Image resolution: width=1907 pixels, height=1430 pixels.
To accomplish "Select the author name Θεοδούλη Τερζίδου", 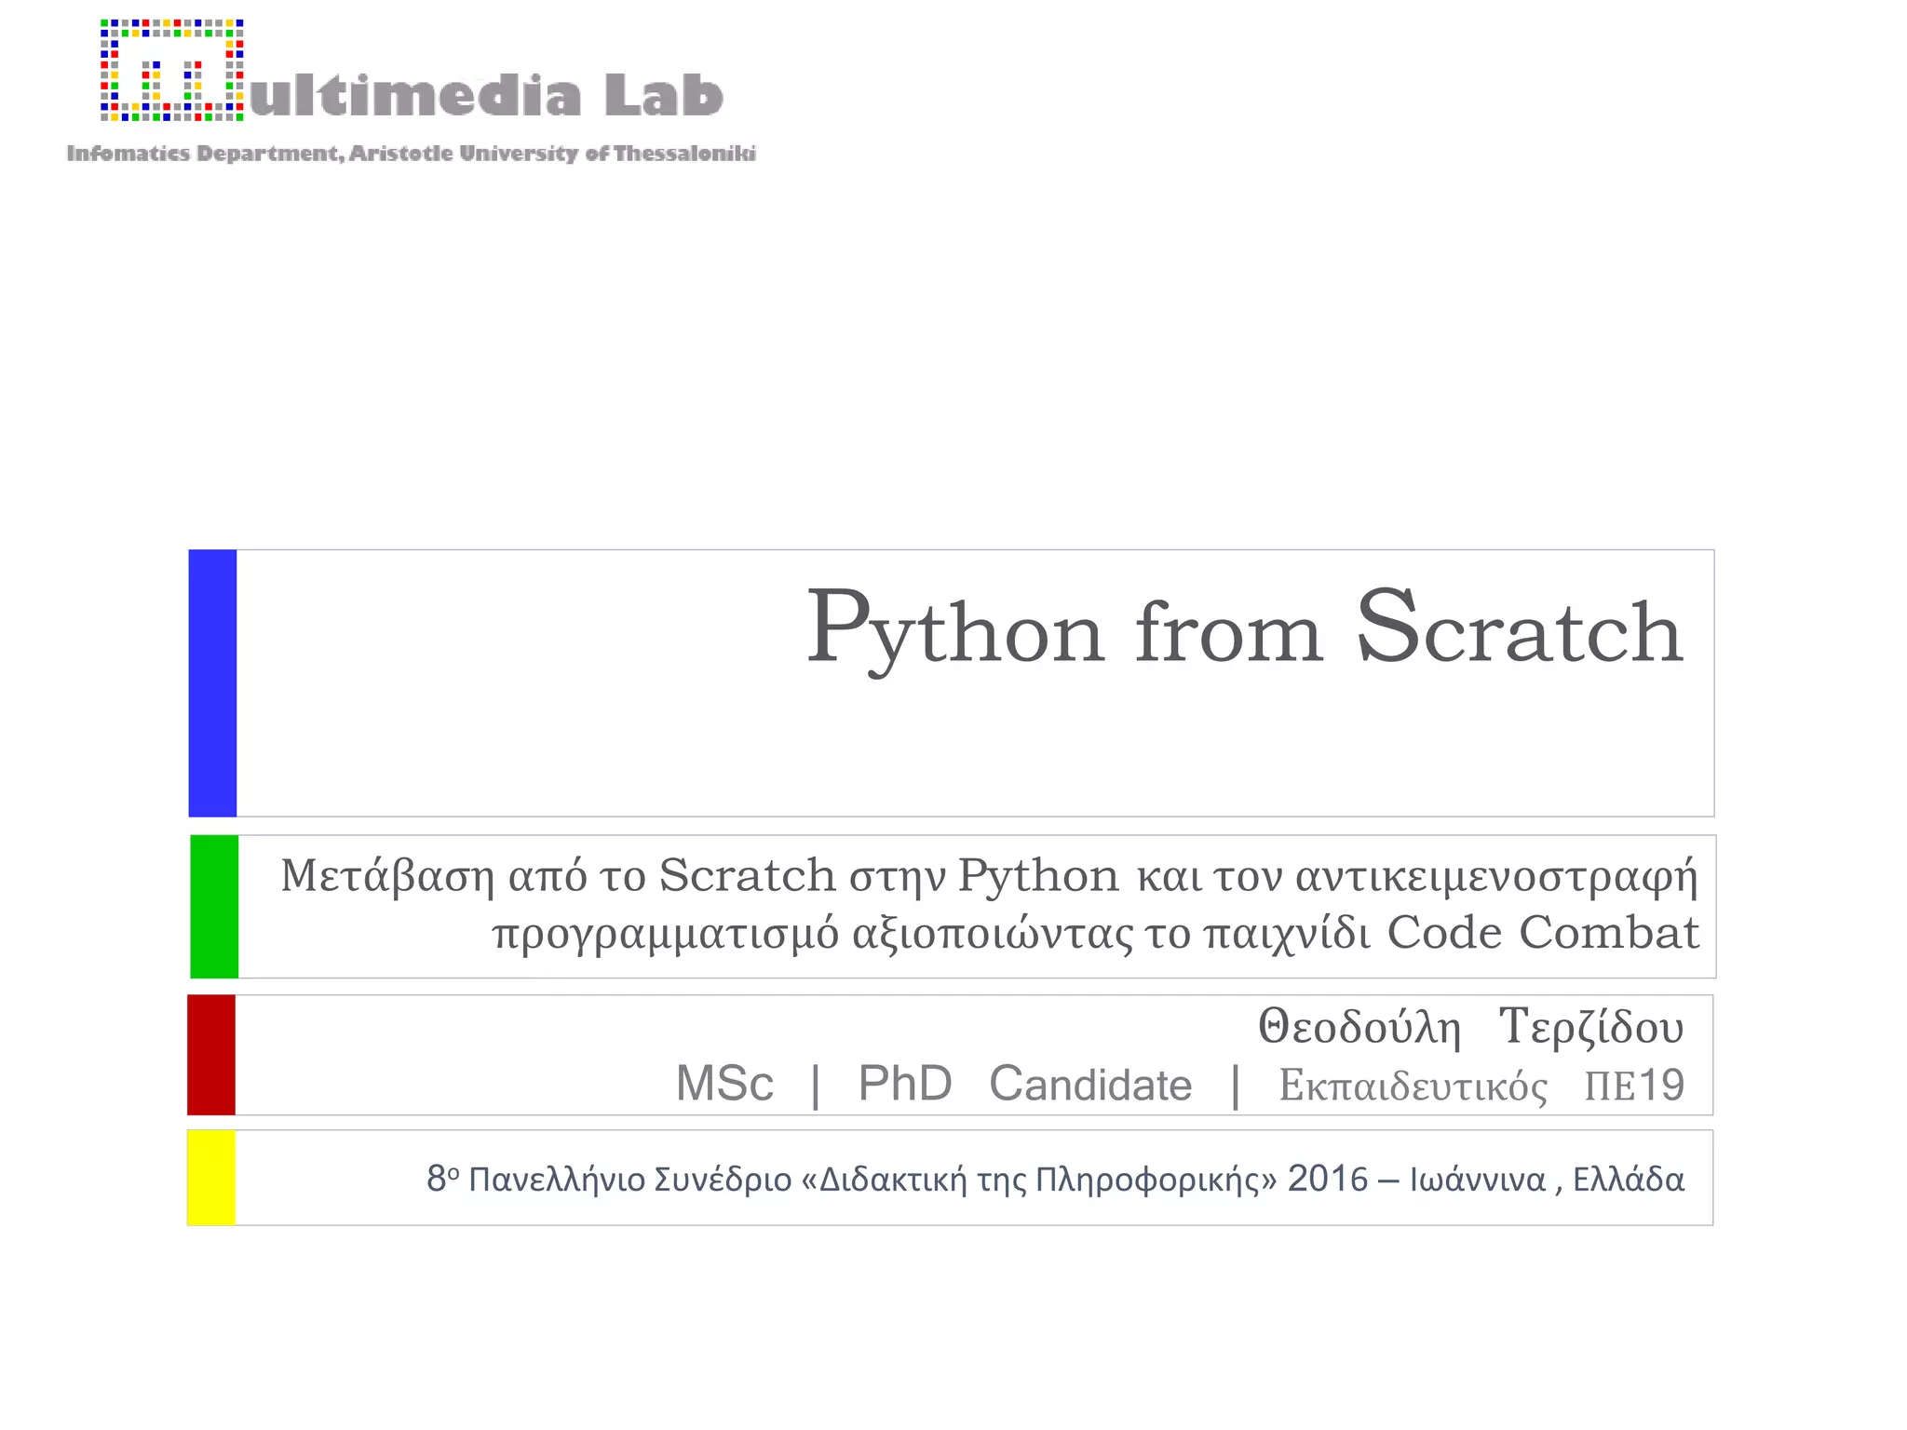I will click(1470, 1027).
